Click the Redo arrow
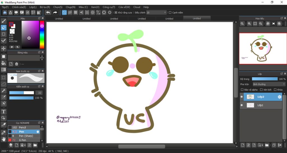The image size is (287, 153). click(55, 12)
